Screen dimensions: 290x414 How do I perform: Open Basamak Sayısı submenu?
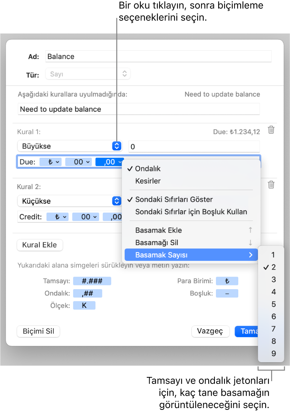[191, 255]
